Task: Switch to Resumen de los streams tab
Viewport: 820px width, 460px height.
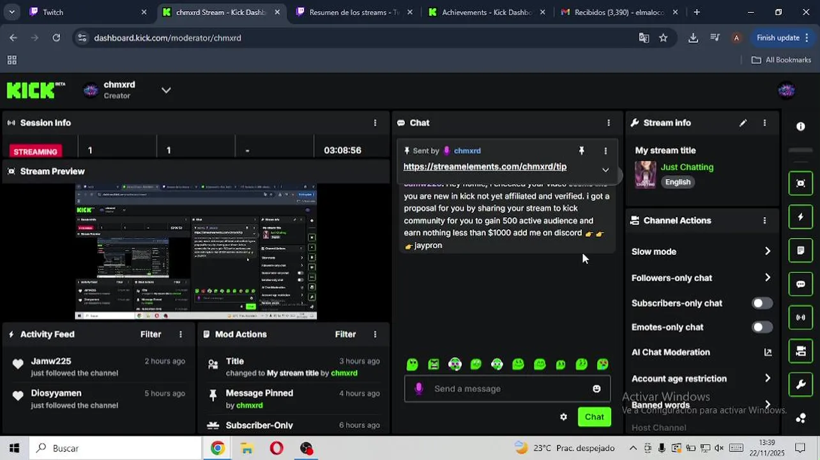Action: (353, 12)
